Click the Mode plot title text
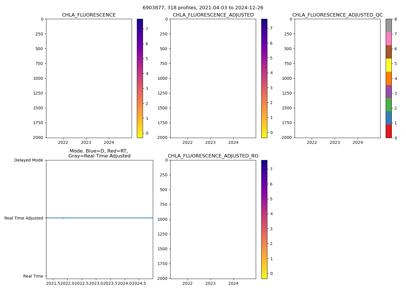Image resolution: width=406 pixels, height=290 pixels. 99,153
